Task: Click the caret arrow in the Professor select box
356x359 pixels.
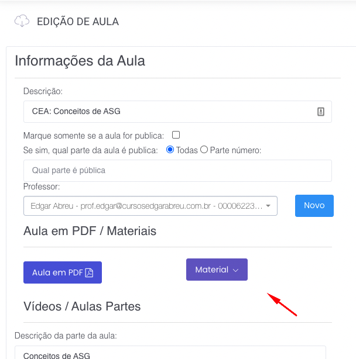Action: 268,206
